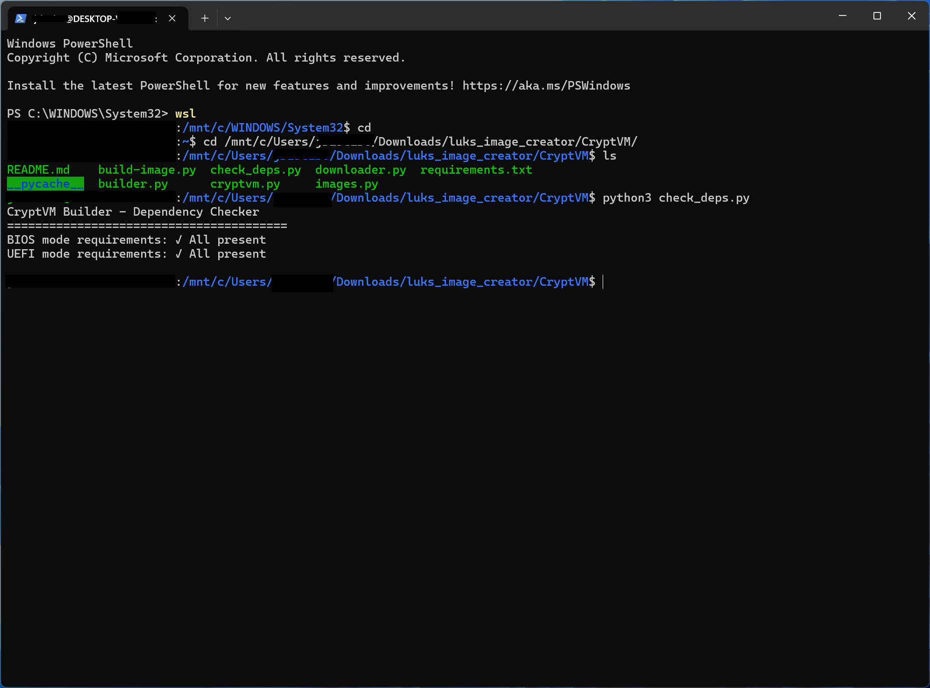
Task: Click cryptvm.py in the file listing
Action: pos(245,184)
